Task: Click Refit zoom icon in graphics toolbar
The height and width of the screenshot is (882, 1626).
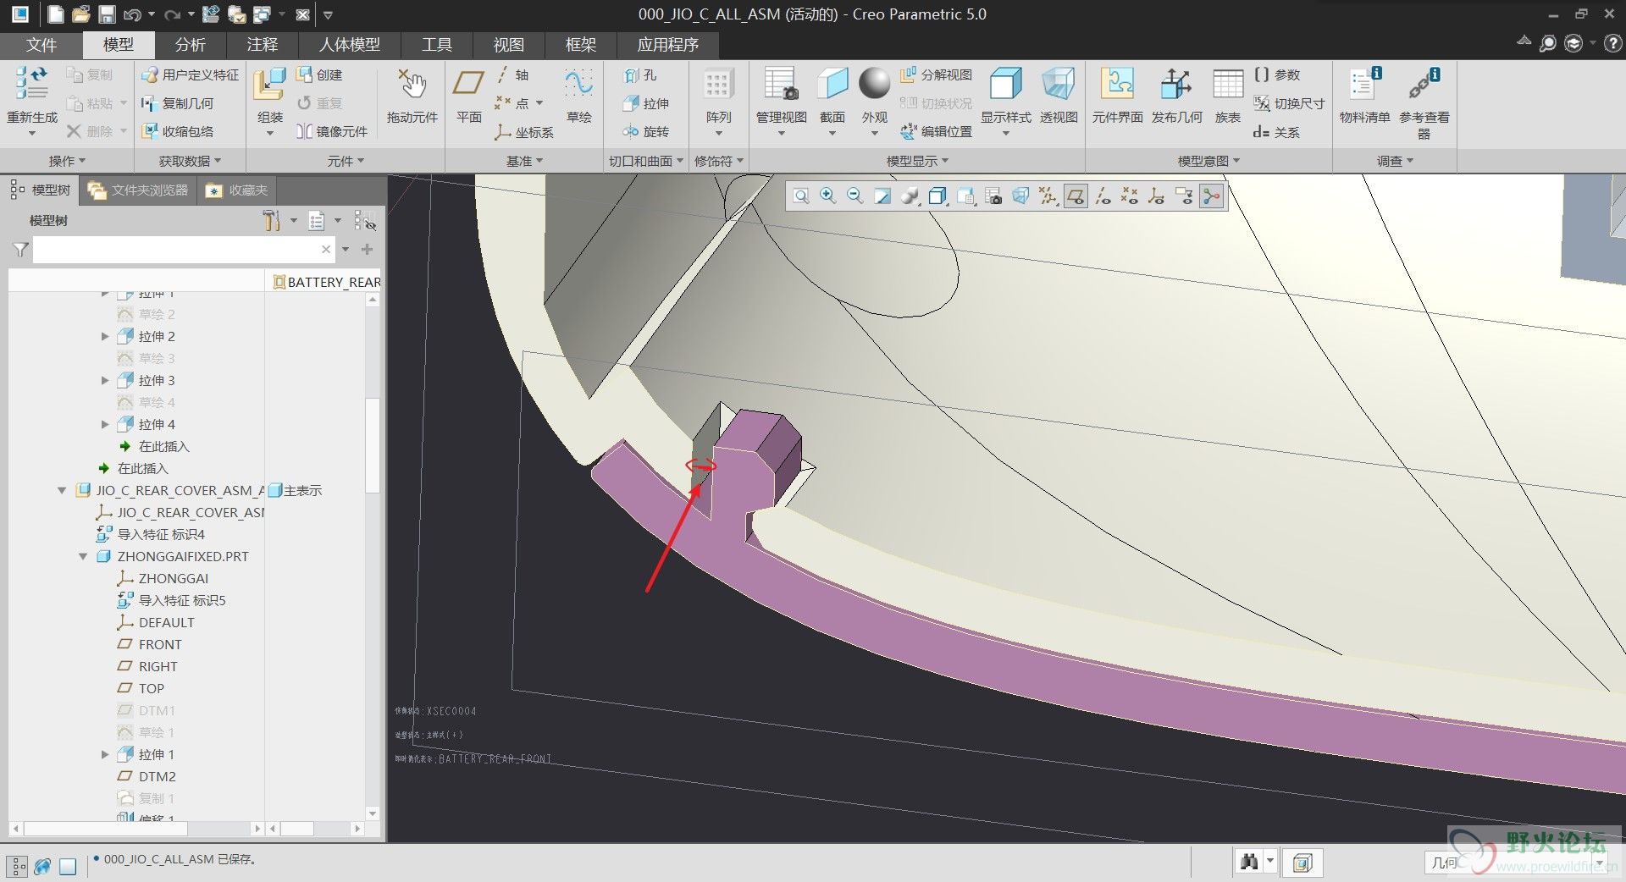Action: click(800, 196)
